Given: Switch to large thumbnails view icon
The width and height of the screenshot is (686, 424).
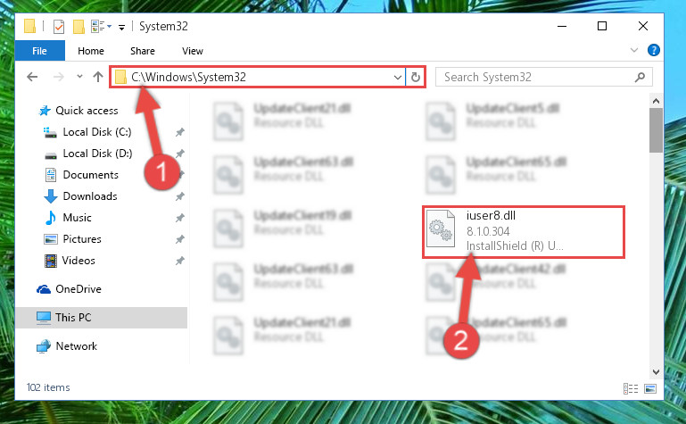Looking at the screenshot, I should [650, 388].
